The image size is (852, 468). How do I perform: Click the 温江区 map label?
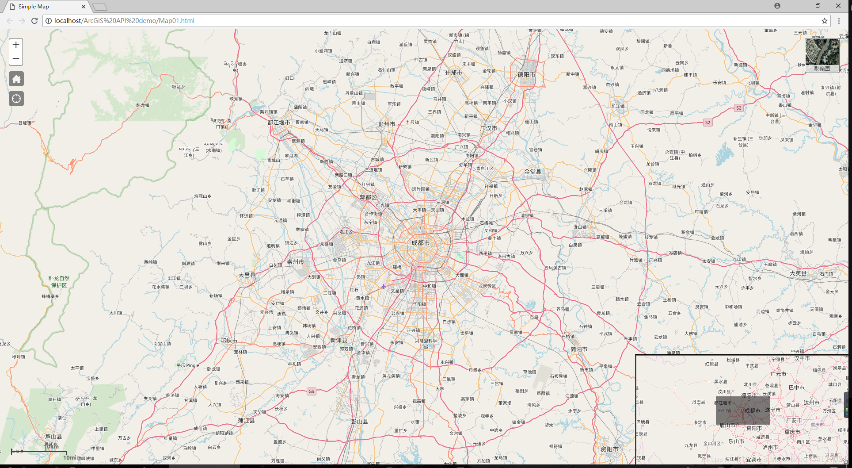pyautogui.click(x=346, y=231)
